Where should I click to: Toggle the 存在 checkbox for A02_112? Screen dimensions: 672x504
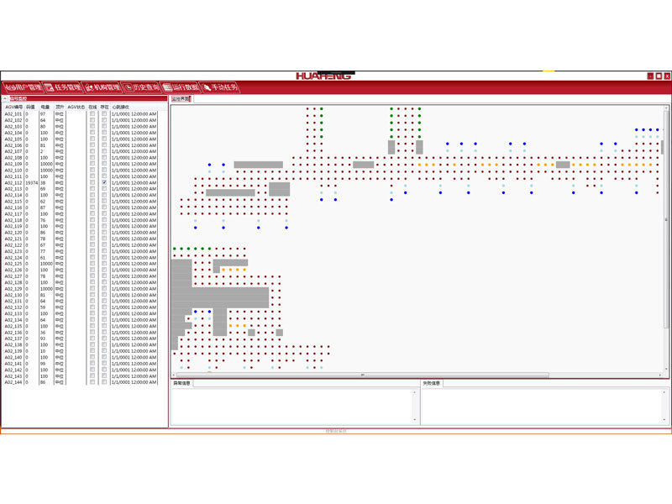[x=104, y=182]
